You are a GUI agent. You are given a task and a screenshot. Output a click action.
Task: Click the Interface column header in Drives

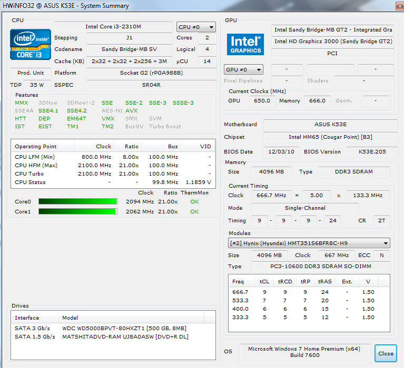pos(35,318)
